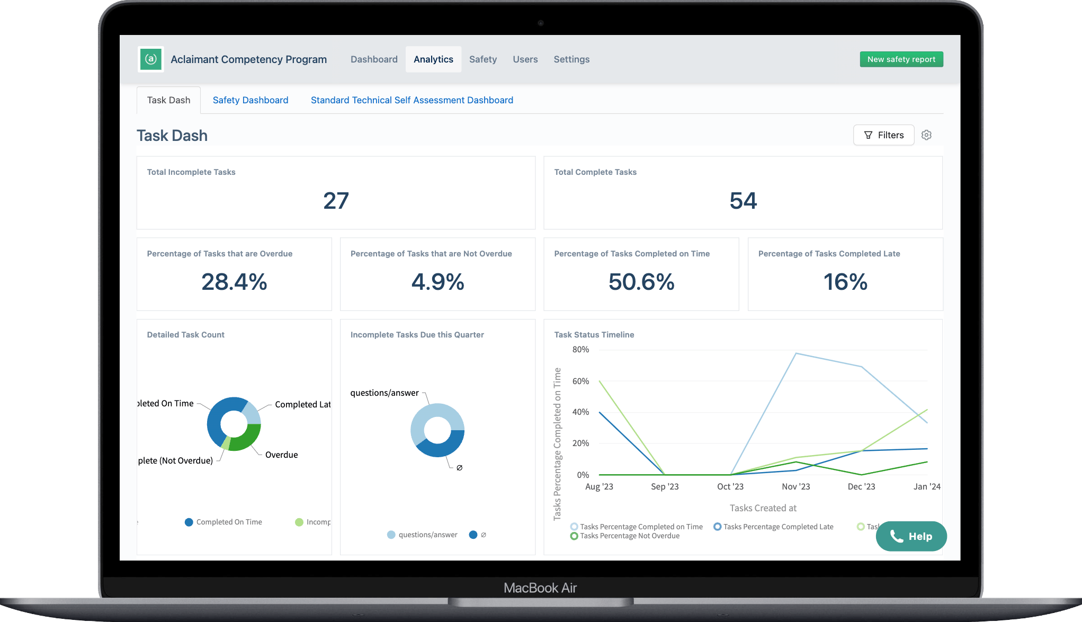Viewport: 1082px width, 622px height.
Task: Open the Filters button
Action: tap(883, 135)
